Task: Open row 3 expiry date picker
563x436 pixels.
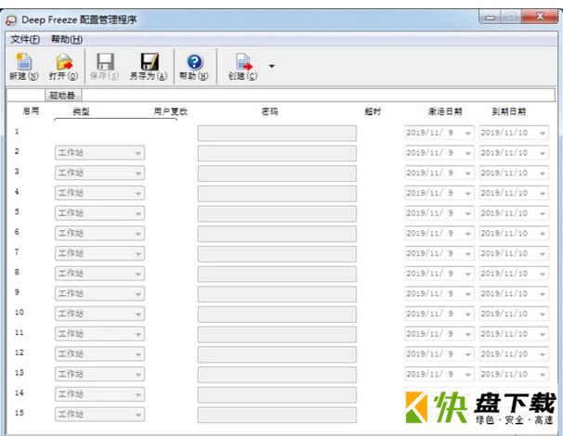Action: pyautogui.click(x=514, y=173)
